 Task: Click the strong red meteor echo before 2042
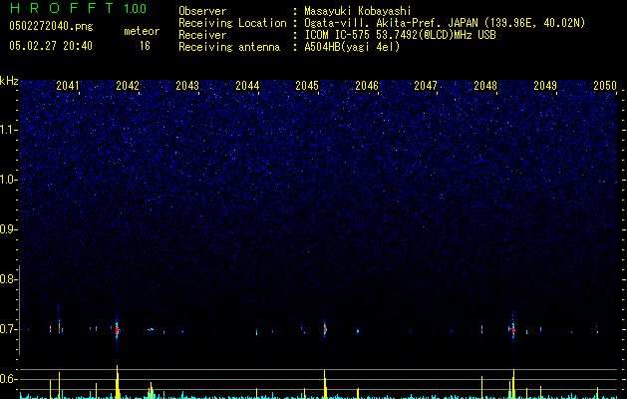(x=117, y=330)
